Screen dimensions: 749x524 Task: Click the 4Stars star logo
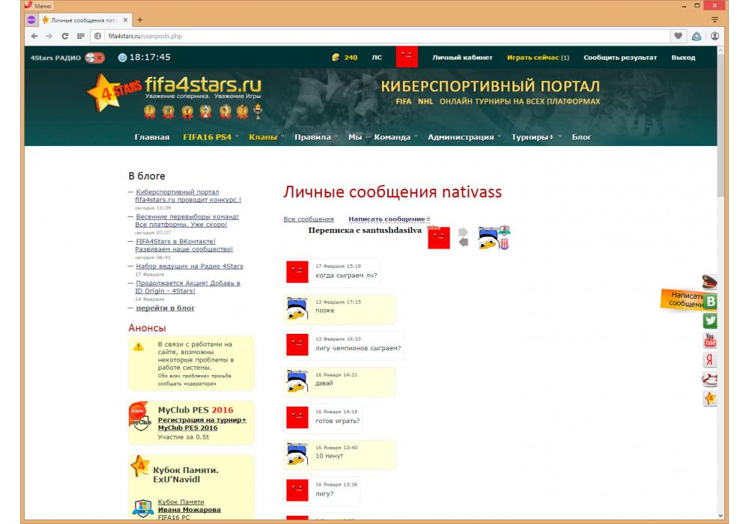(114, 93)
